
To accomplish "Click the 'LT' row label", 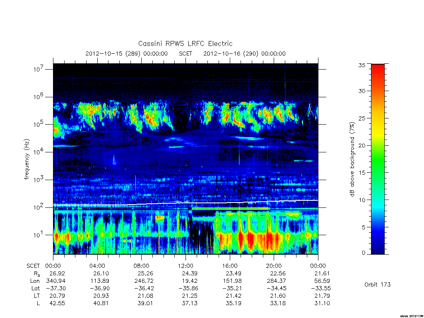I will (x=37, y=296).
